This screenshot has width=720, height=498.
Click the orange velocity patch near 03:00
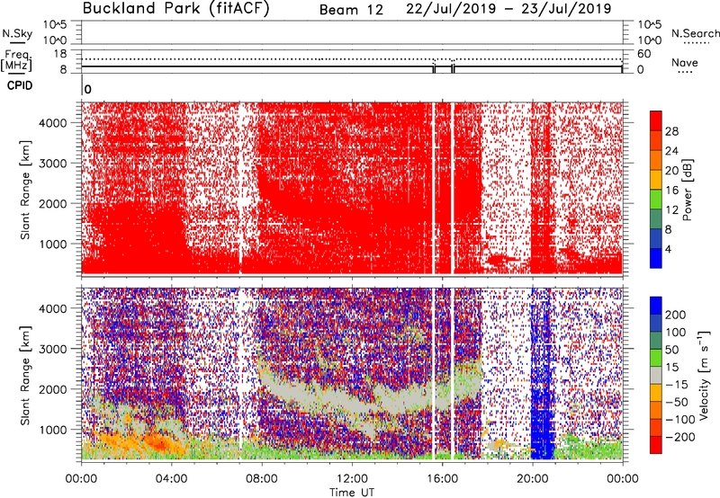pyautogui.click(x=159, y=444)
